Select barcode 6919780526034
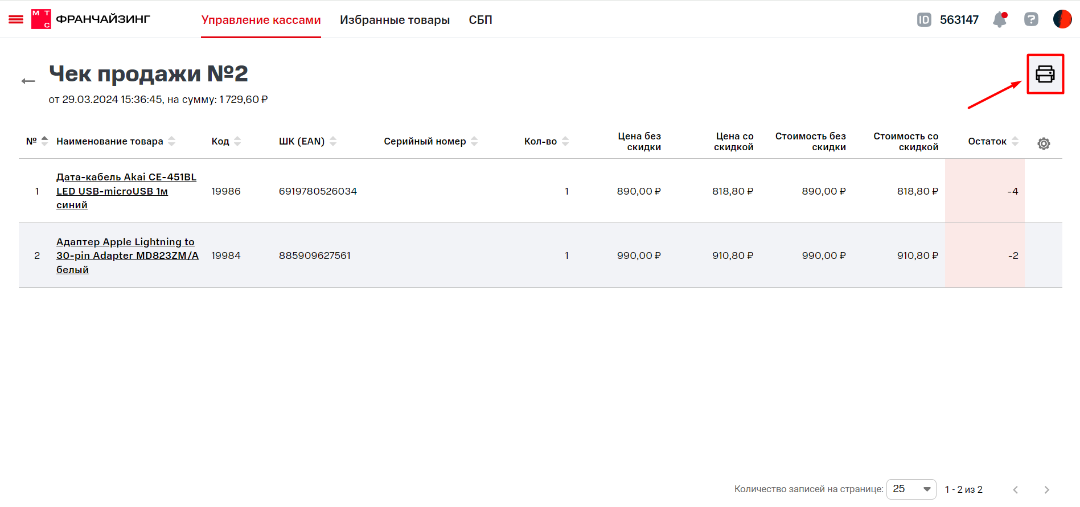 point(318,191)
